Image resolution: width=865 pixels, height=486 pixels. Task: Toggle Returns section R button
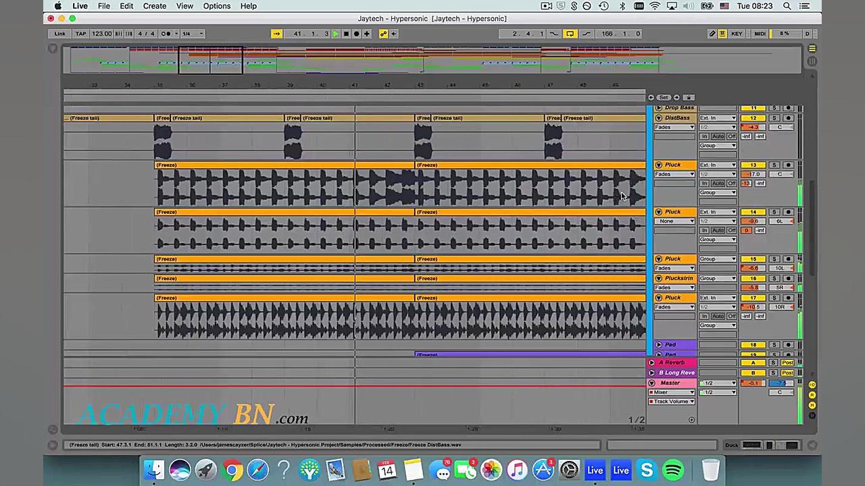pyautogui.click(x=812, y=395)
